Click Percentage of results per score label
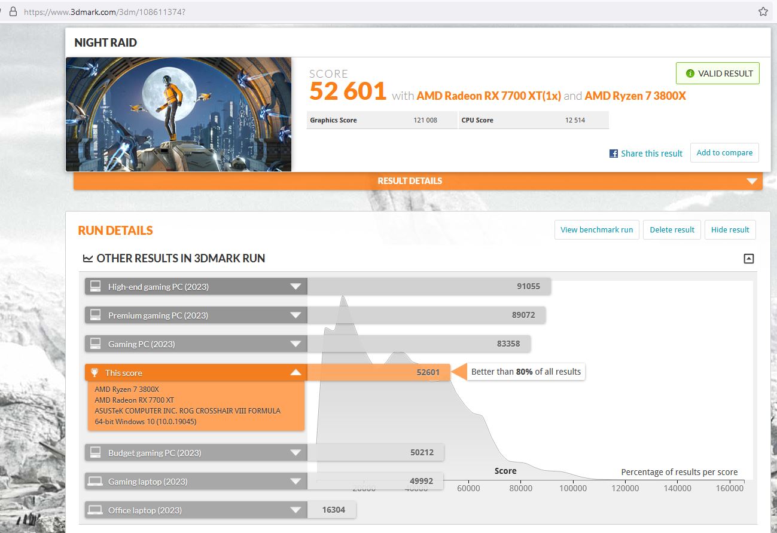The image size is (777, 533). pyautogui.click(x=680, y=472)
